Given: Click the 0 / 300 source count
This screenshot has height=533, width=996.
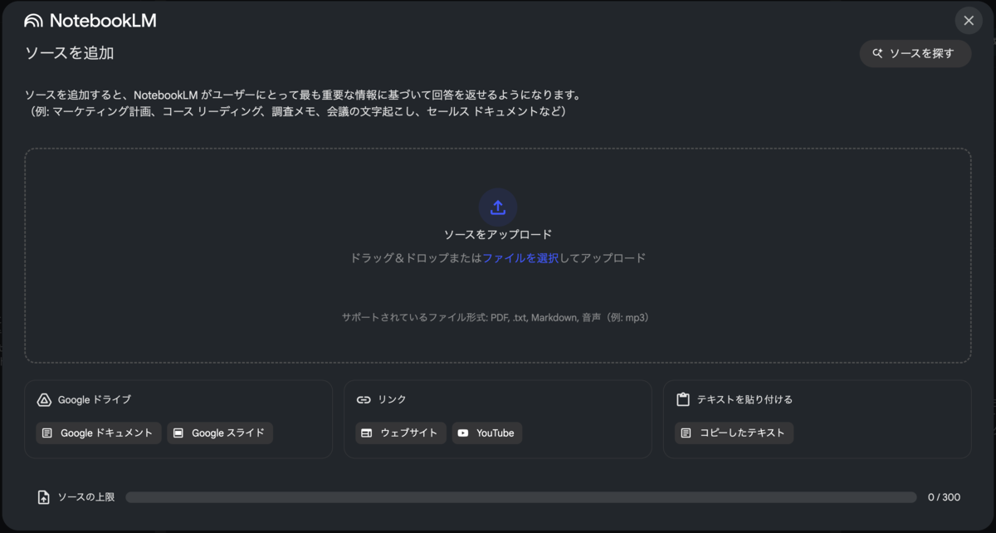Looking at the screenshot, I should pos(944,497).
